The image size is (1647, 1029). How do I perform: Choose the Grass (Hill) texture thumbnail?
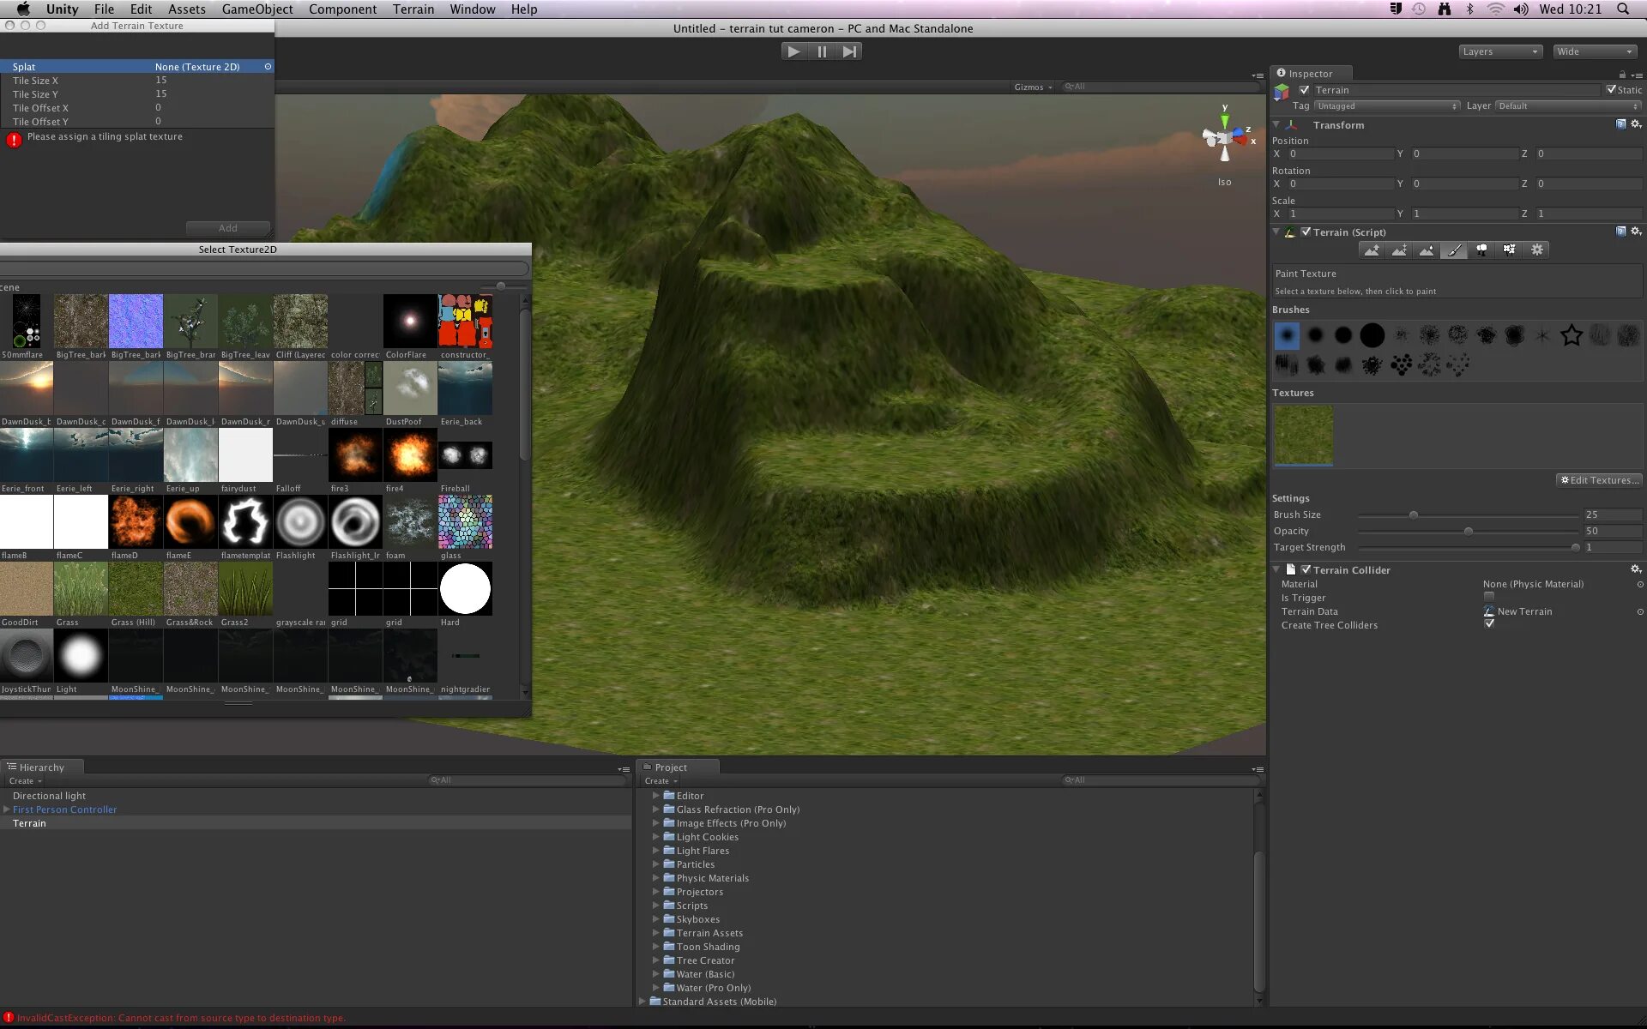click(136, 589)
